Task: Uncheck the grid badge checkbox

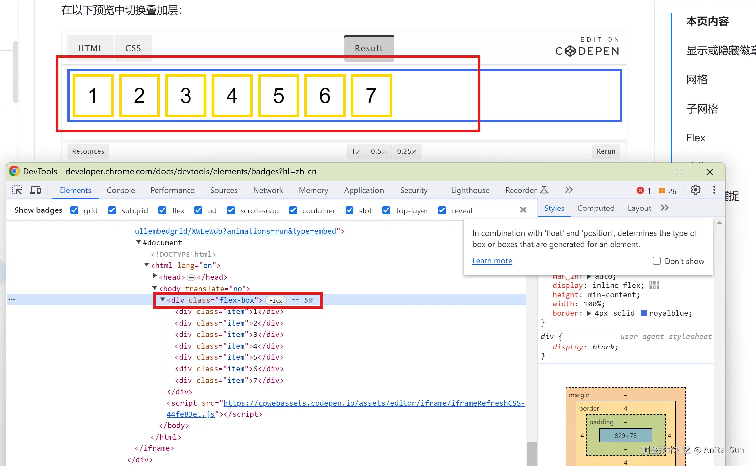Action: coord(74,210)
